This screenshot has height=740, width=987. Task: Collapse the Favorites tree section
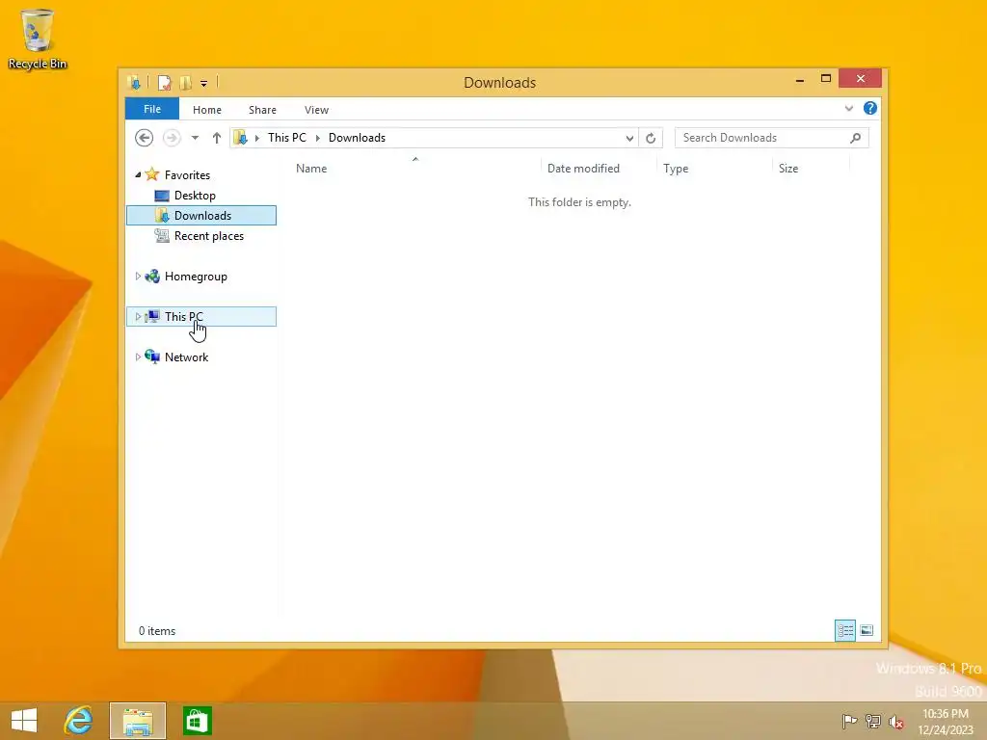pyautogui.click(x=138, y=175)
